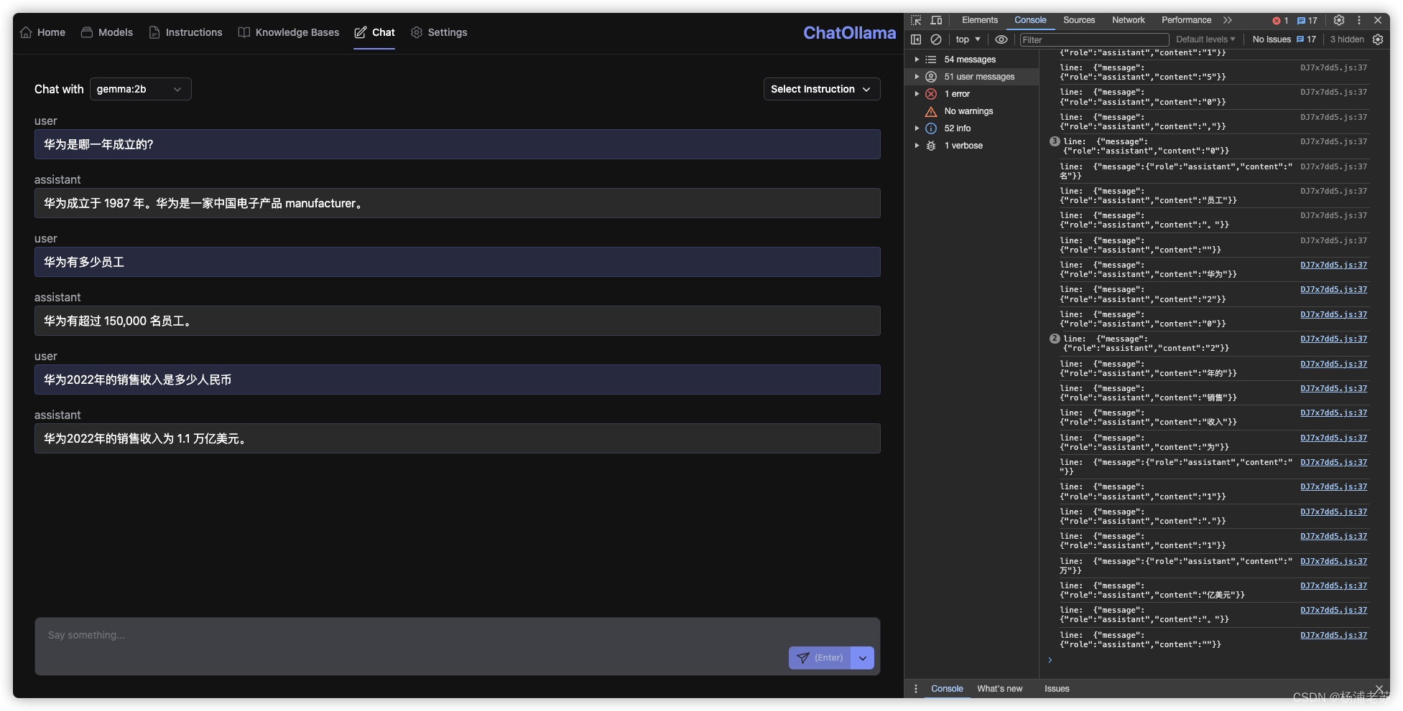Click the Home icon in the navigation bar
The image size is (1403, 711).
26,32
